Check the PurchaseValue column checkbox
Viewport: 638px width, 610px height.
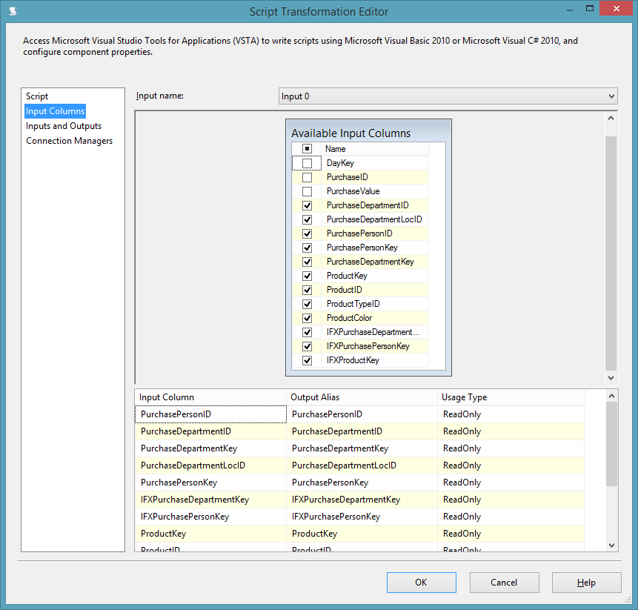tap(307, 190)
